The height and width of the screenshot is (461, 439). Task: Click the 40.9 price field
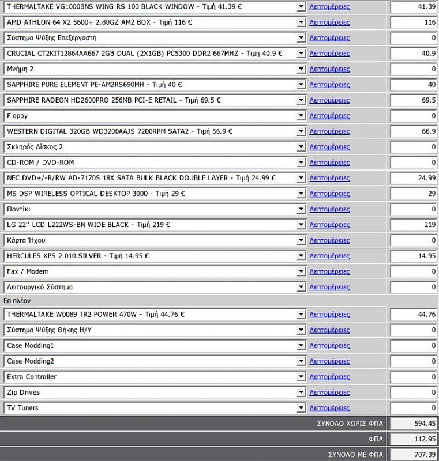pos(414,54)
